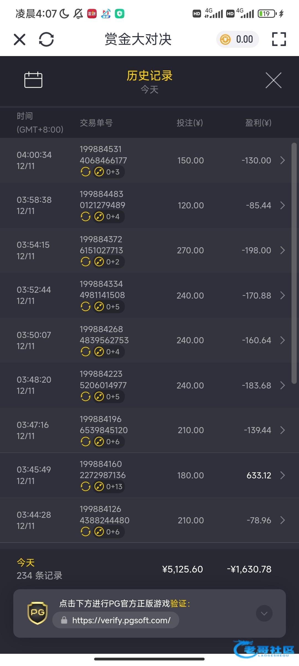Open the calendar date picker

point(33,80)
